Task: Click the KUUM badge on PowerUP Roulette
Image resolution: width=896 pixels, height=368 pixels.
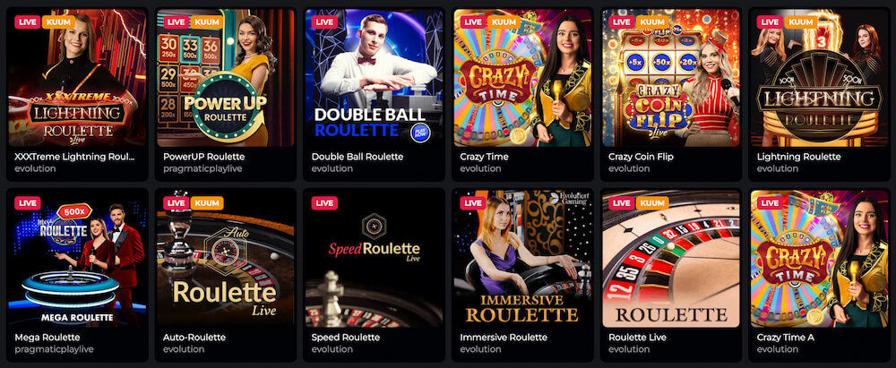Action: [x=206, y=21]
